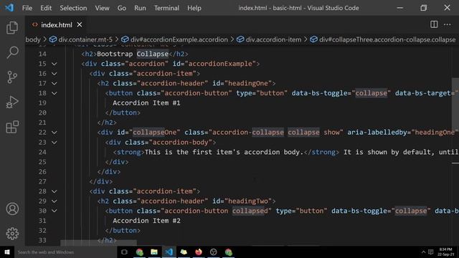Split the editor to the right

(x=434, y=24)
